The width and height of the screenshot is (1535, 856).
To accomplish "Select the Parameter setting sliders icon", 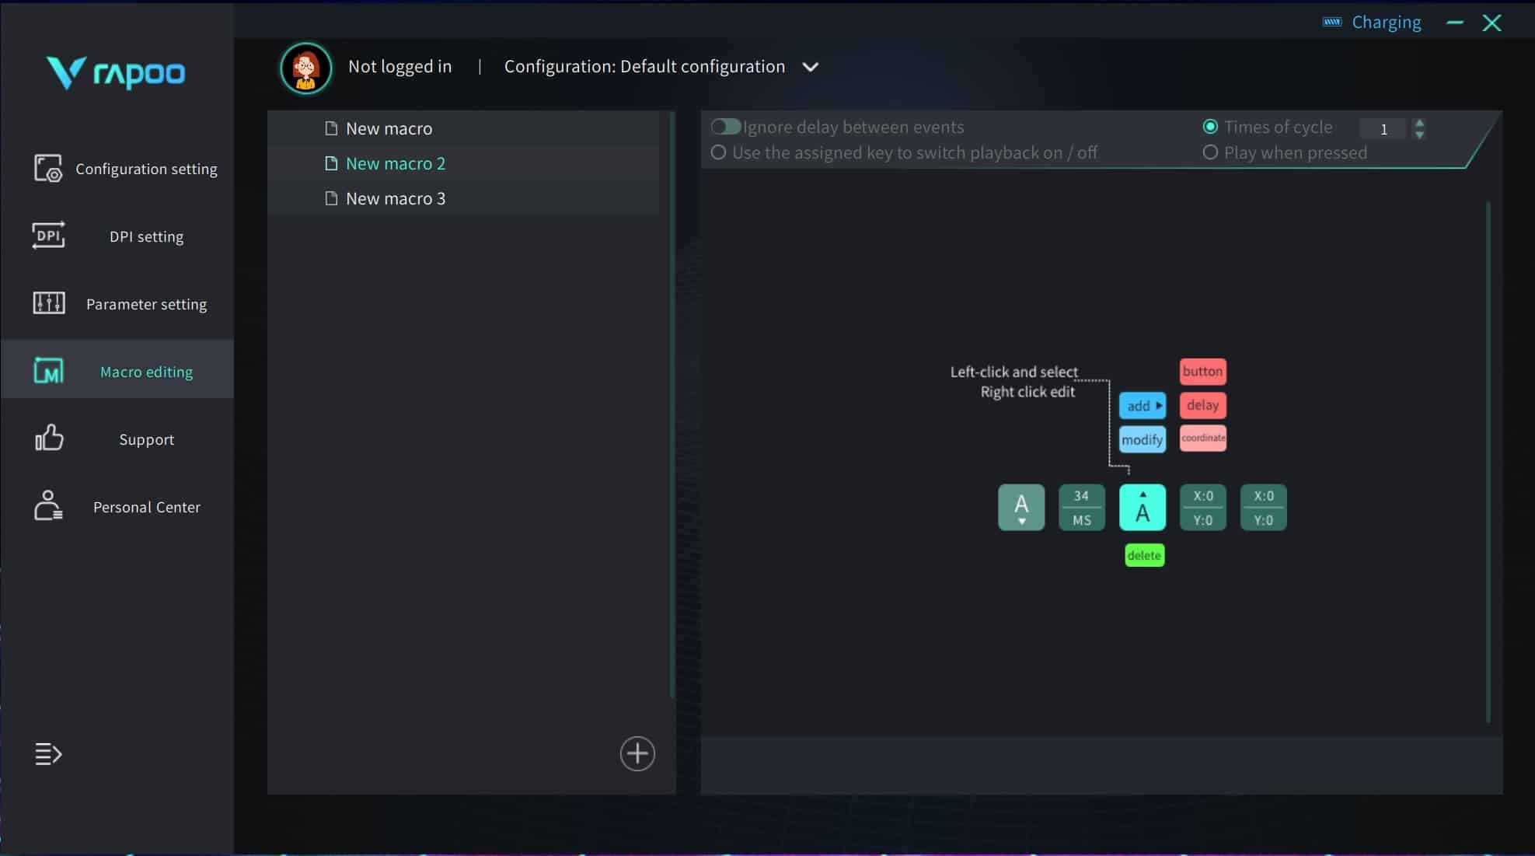I will coord(48,303).
